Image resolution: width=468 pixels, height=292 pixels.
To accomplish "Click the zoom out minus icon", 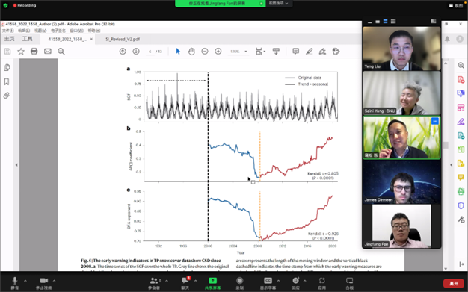I will pyautogui.click(x=205, y=52).
